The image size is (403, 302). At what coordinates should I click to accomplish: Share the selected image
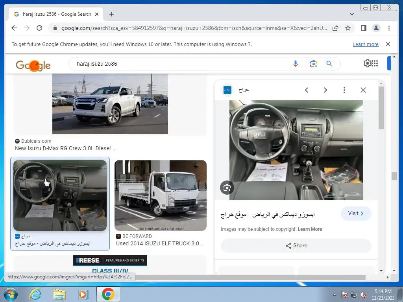(x=296, y=245)
